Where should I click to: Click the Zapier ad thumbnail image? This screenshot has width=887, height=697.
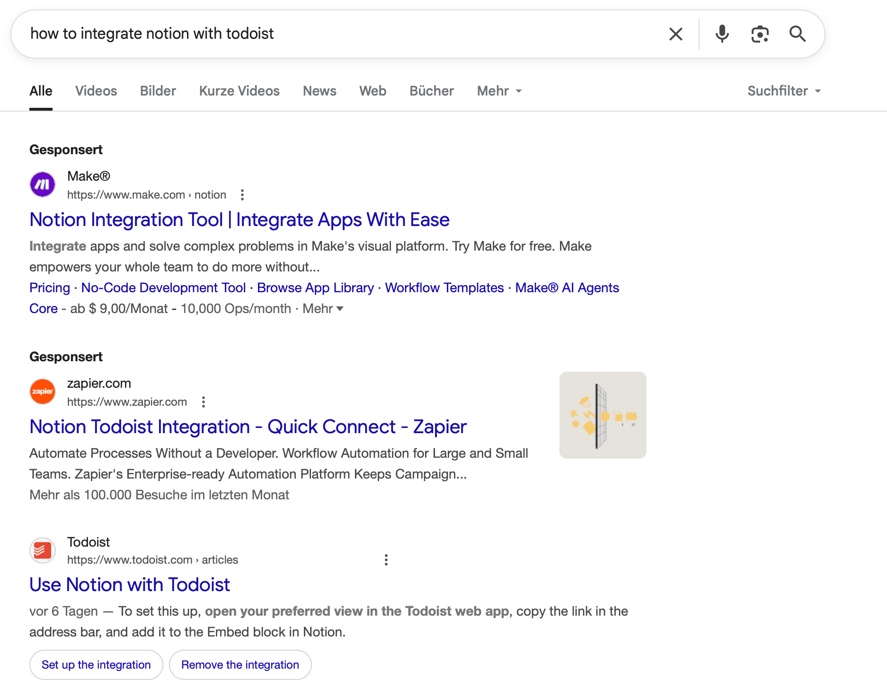coord(603,415)
